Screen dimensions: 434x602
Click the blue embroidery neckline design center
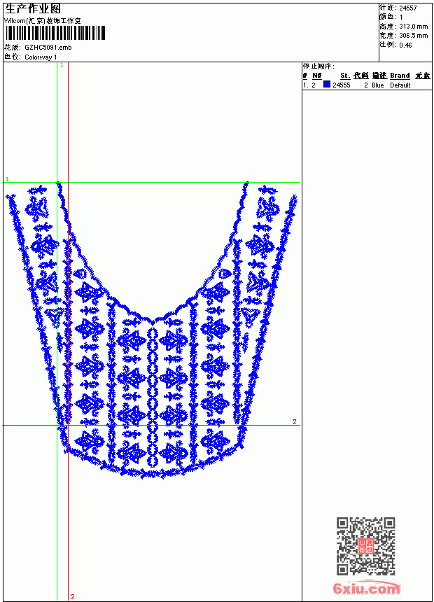click(x=153, y=330)
